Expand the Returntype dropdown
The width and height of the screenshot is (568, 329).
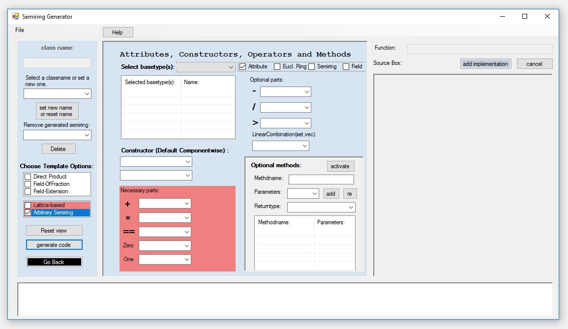point(321,208)
